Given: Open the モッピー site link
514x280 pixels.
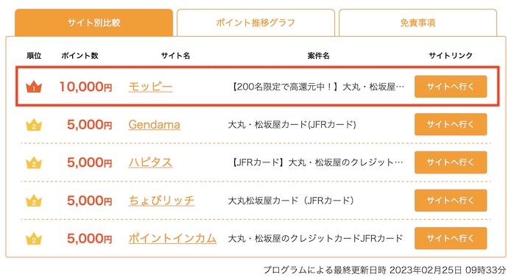Looking at the screenshot, I should coord(150,87).
